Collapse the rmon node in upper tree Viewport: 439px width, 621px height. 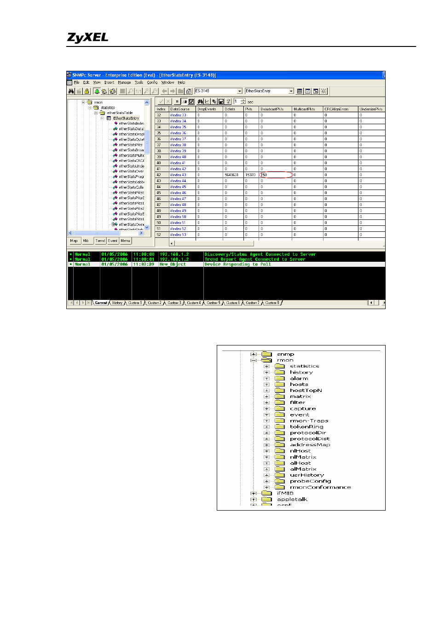pyautogui.click(x=83, y=102)
